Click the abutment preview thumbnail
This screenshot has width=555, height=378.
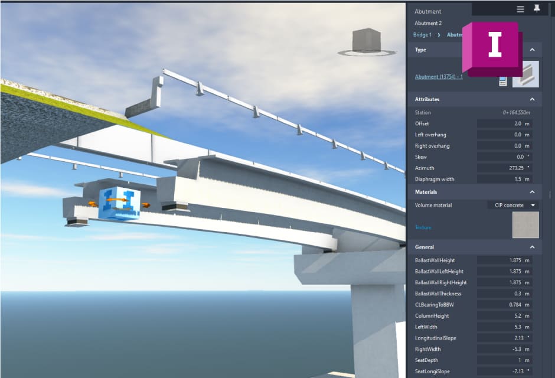(525, 74)
